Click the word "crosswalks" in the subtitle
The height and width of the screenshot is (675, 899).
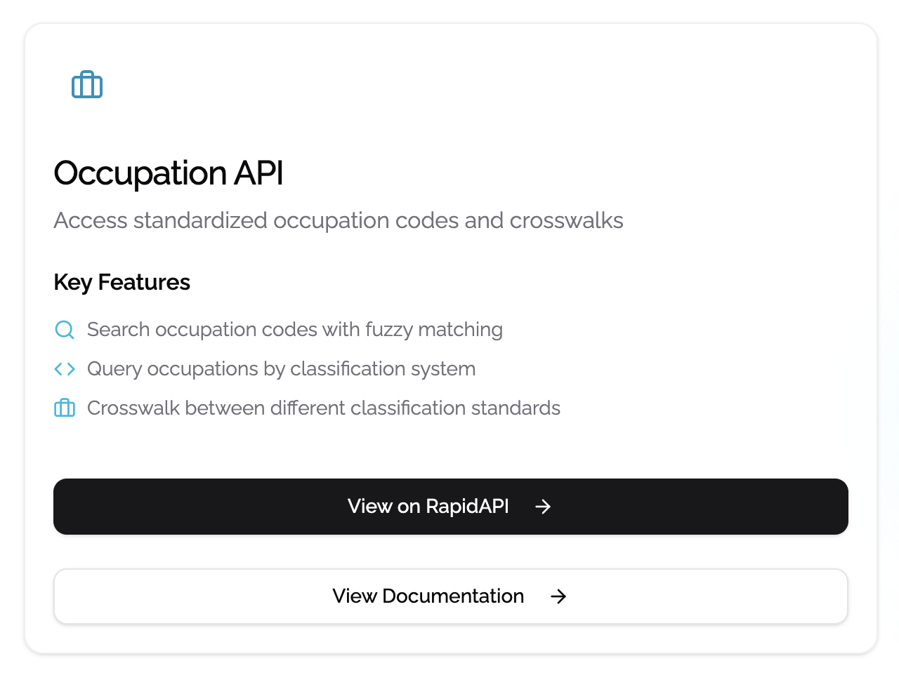point(566,220)
